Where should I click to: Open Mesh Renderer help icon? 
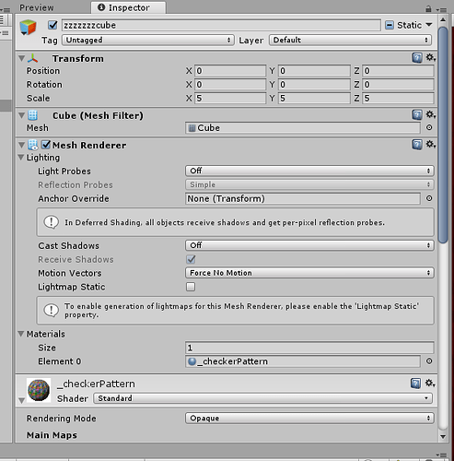click(417, 145)
